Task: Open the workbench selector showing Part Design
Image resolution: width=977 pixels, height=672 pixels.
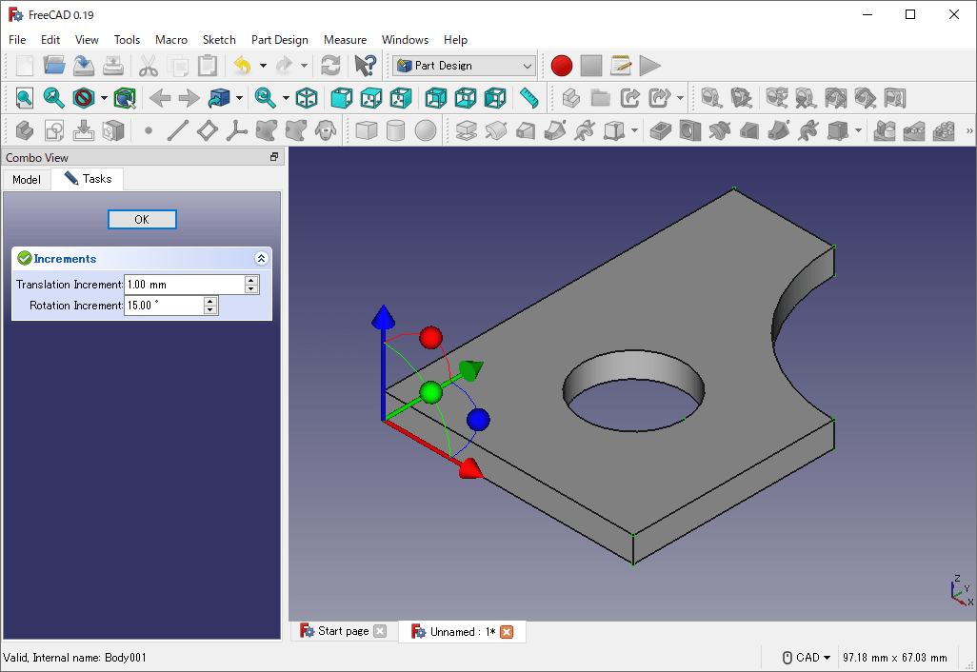Action: point(463,65)
